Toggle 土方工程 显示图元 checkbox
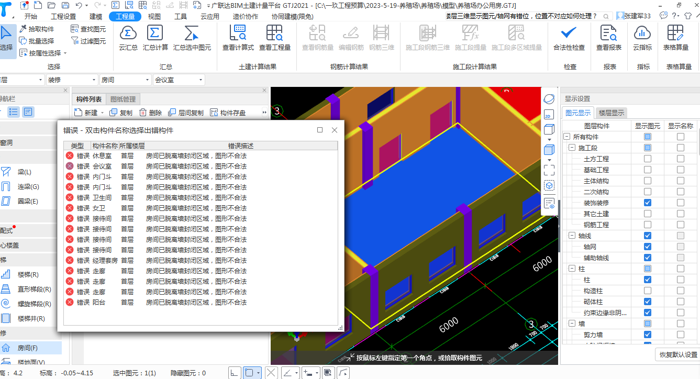 click(648, 159)
